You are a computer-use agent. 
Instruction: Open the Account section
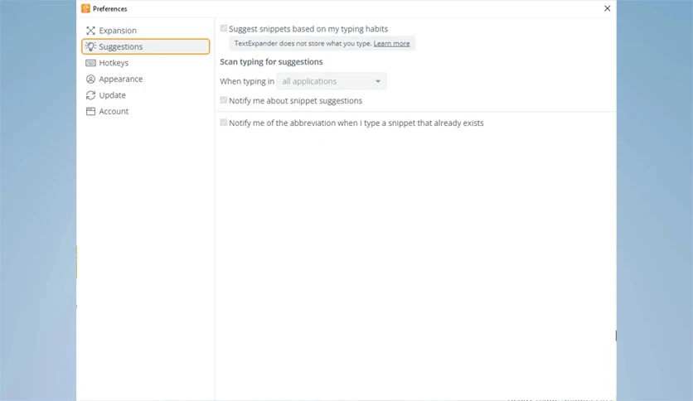coord(114,111)
